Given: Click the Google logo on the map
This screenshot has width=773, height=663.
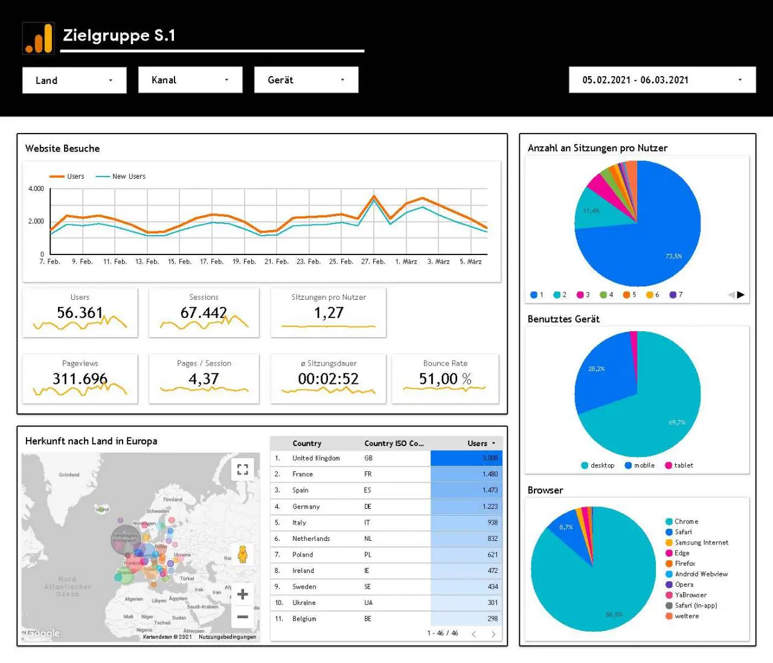Looking at the screenshot, I should (42, 633).
